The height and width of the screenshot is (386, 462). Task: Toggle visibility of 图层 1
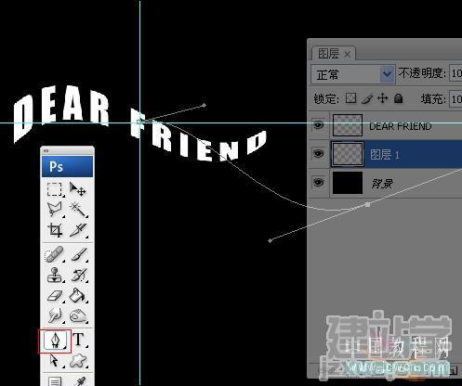[318, 153]
